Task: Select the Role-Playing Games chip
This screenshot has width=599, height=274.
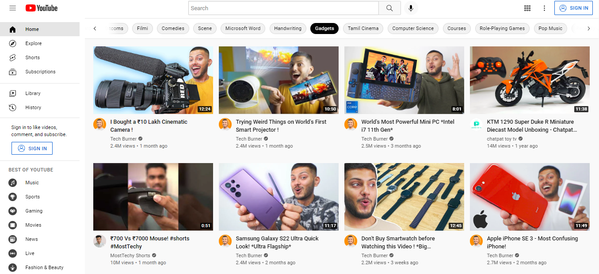Action: [x=502, y=28]
